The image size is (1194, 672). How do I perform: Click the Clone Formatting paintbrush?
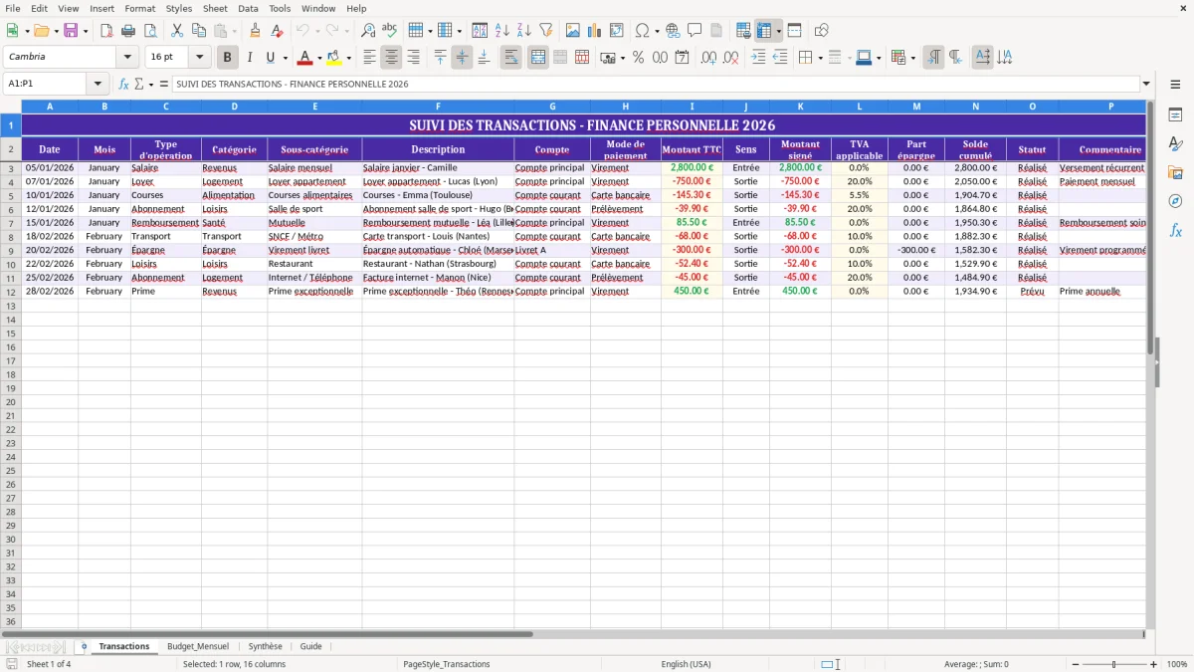(x=255, y=31)
